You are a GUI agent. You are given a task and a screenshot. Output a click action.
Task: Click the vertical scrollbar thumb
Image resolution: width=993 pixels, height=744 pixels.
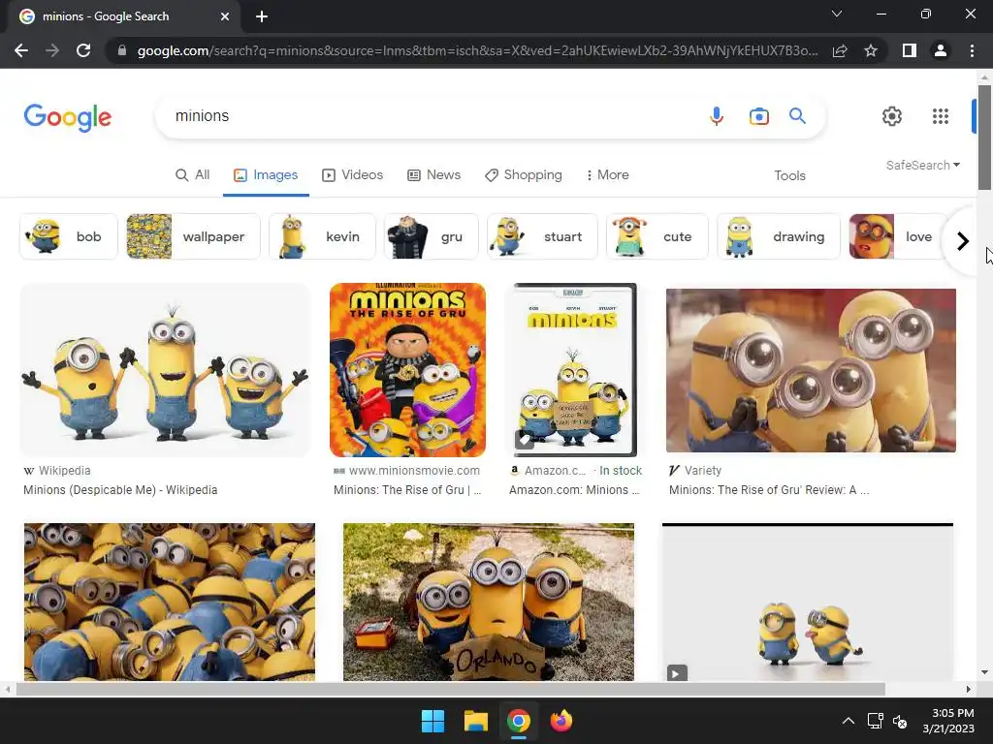(x=984, y=138)
